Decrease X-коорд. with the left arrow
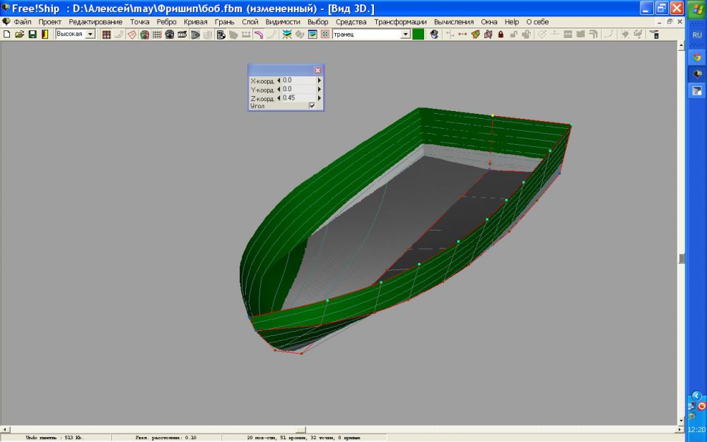The image size is (707, 442). 278,81
